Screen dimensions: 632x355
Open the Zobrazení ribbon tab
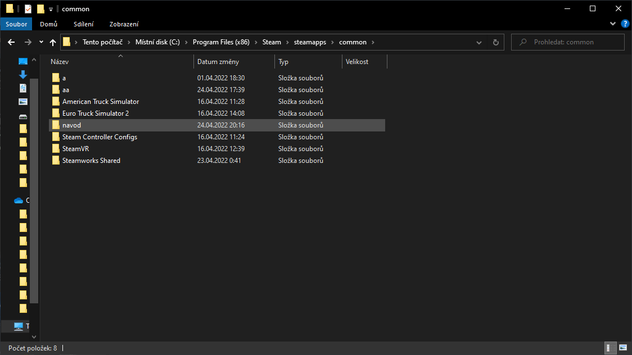124,24
